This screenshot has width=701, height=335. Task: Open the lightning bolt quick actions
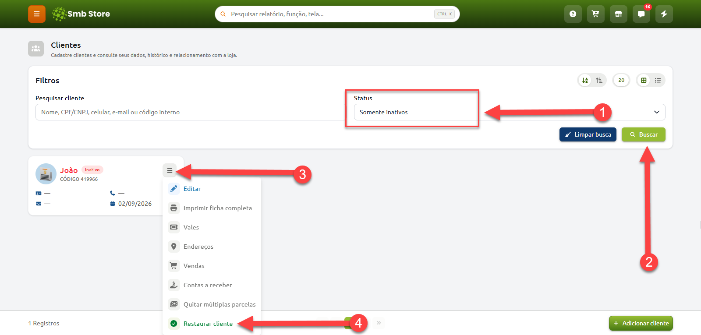point(664,14)
